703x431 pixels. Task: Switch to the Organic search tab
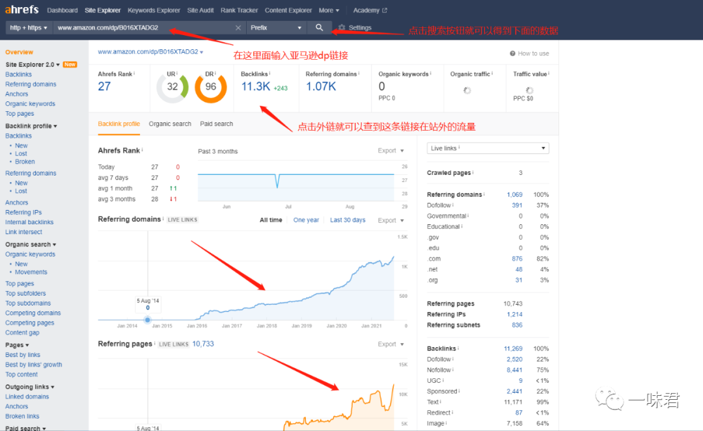[x=170, y=124]
